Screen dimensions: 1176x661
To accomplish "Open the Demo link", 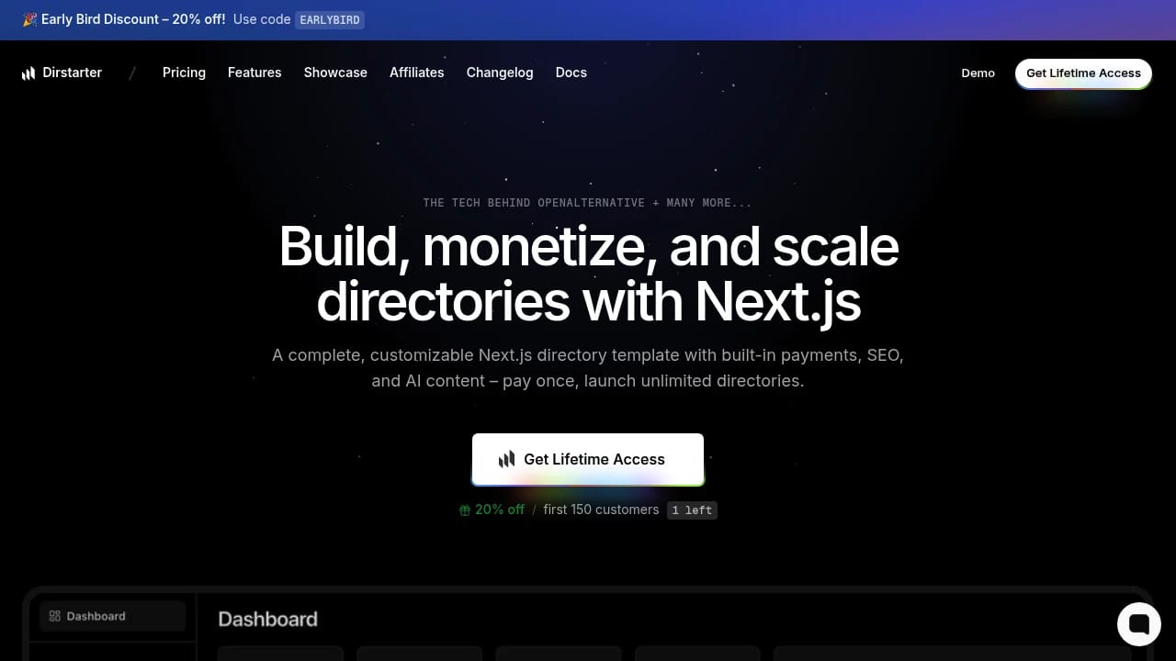I will click(978, 73).
